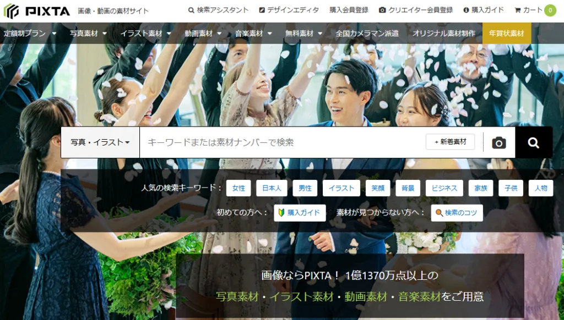
Task: Switch to the 年賀状素材 section
Action: pyautogui.click(x=506, y=33)
